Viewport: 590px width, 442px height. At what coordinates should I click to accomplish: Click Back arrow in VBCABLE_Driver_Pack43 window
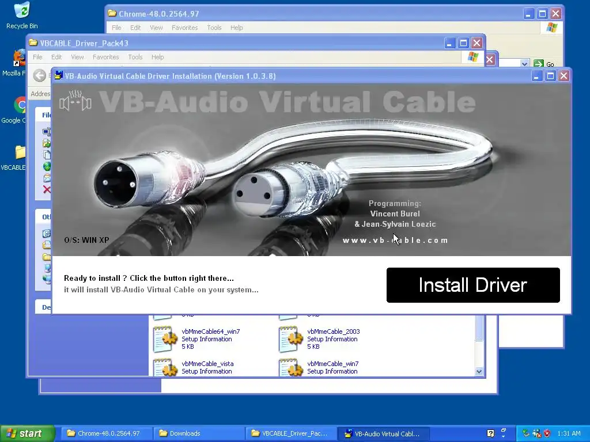[x=40, y=75]
